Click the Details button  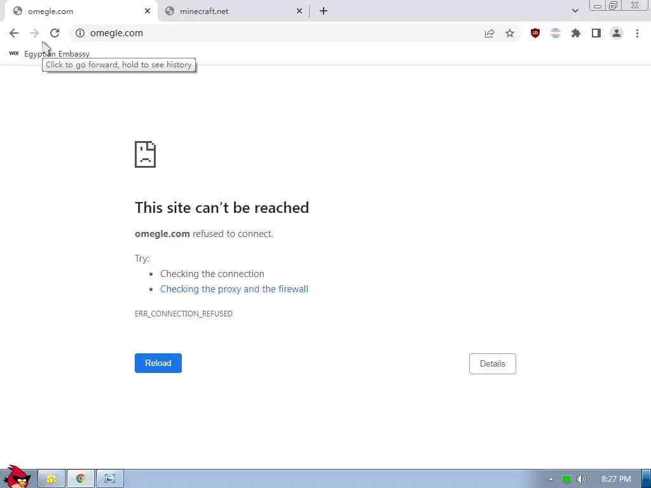(493, 363)
